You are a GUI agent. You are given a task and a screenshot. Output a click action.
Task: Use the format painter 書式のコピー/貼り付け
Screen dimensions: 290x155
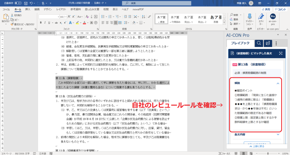pos(22,24)
